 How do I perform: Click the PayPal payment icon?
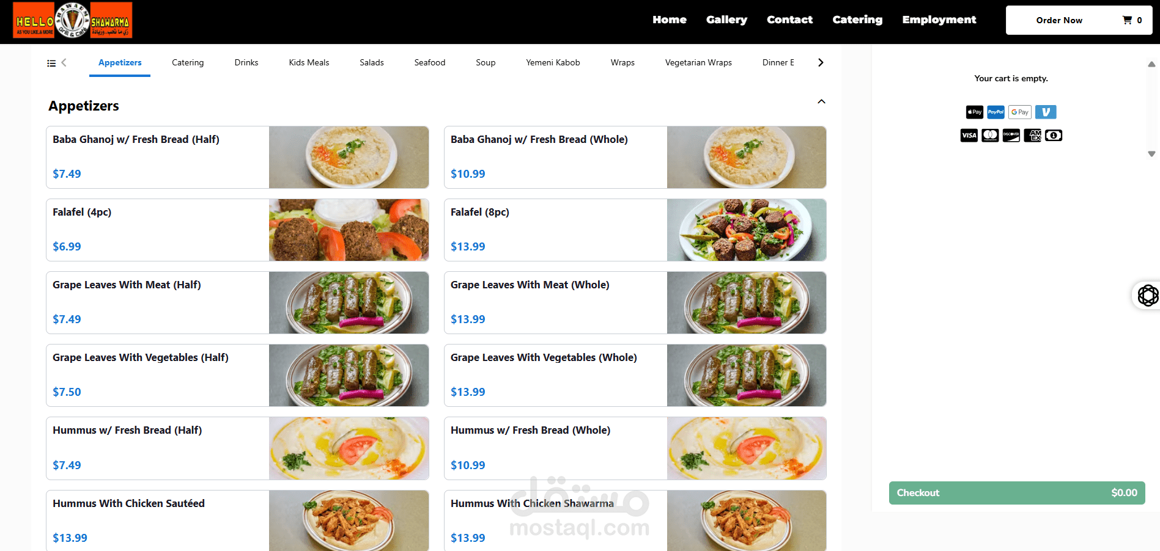tap(996, 112)
